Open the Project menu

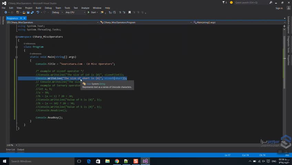point(29,8)
